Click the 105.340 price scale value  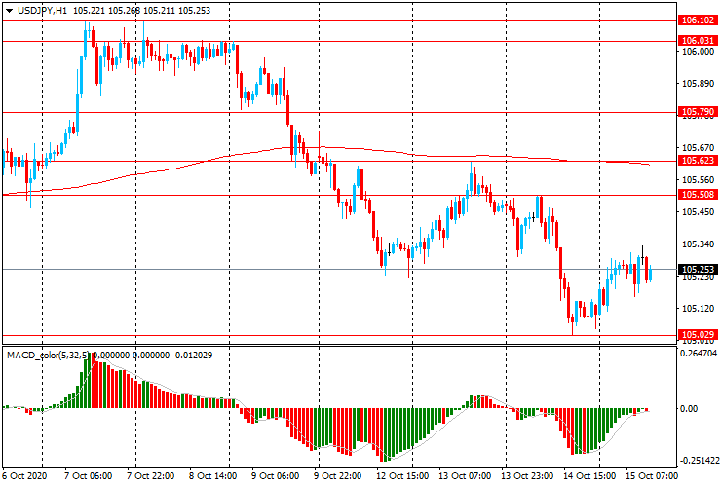(x=698, y=244)
